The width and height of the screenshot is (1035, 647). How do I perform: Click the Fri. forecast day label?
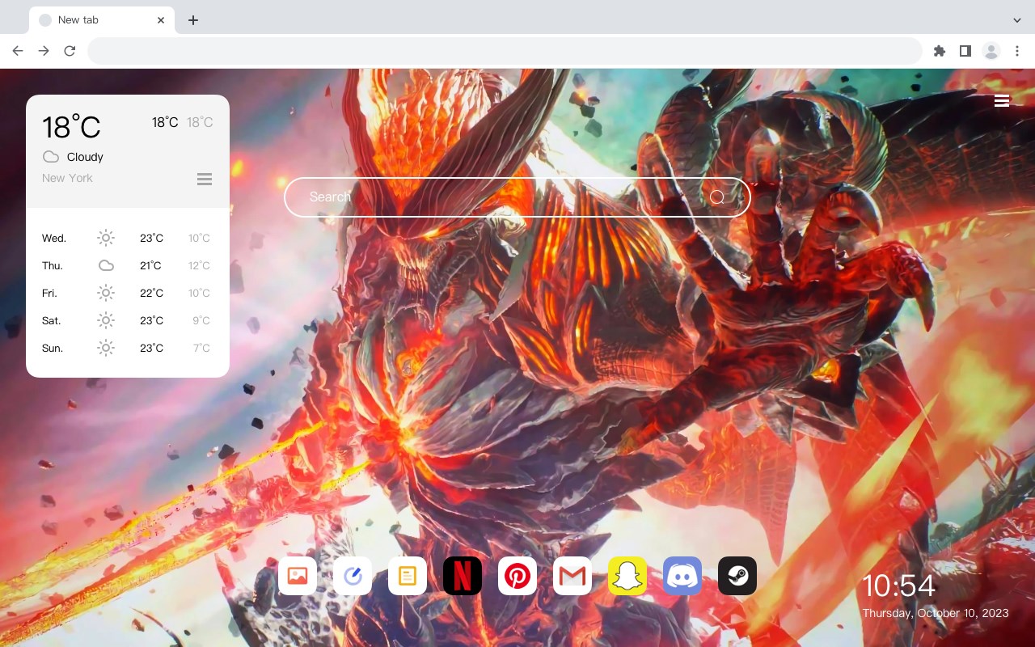[x=49, y=293]
